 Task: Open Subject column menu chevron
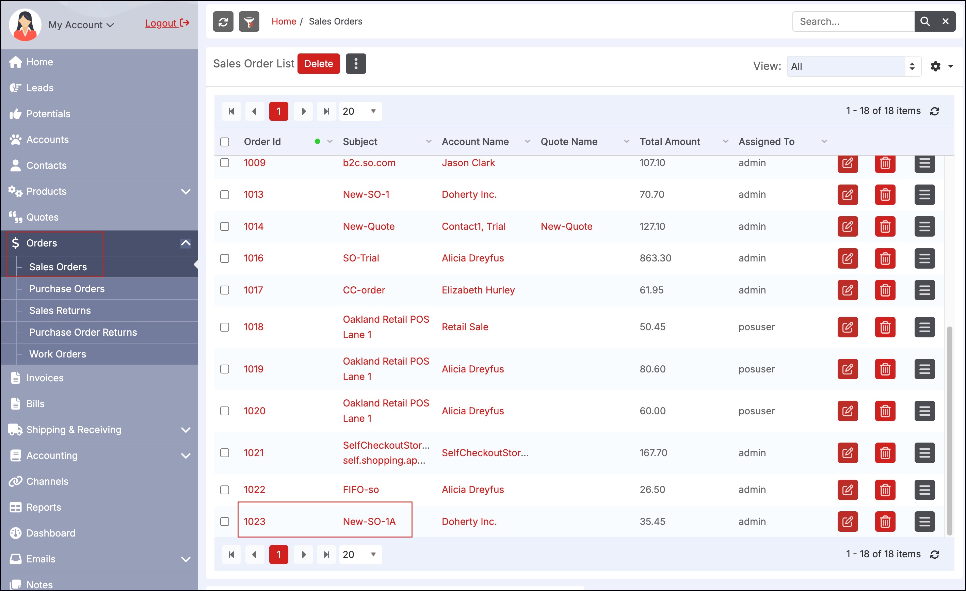(429, 142)
